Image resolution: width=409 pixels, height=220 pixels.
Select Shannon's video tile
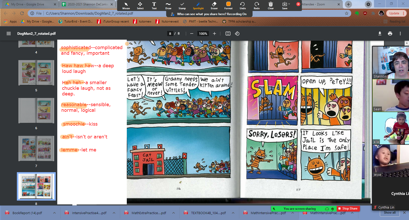(x=391, y=63)
